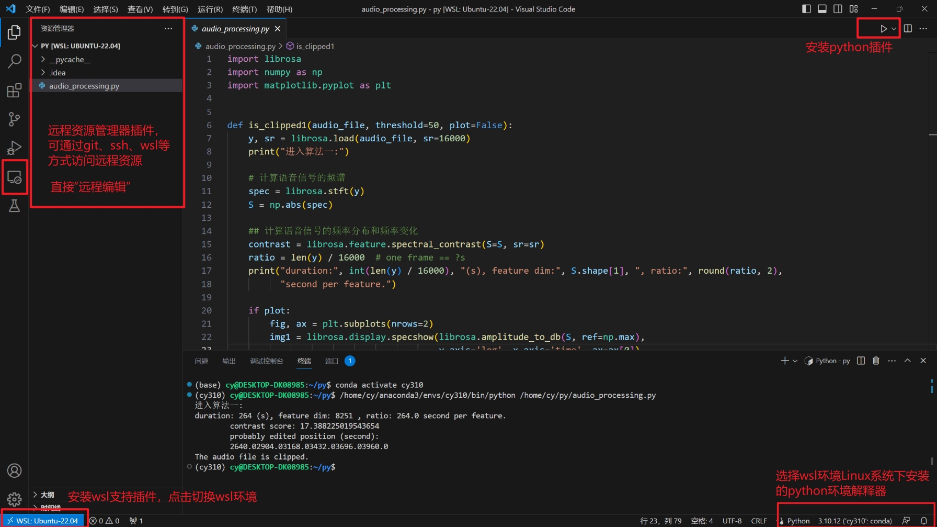Open run options dropdown beside play button
Viewport: 937px width, 527px height.
click(894, 29)
